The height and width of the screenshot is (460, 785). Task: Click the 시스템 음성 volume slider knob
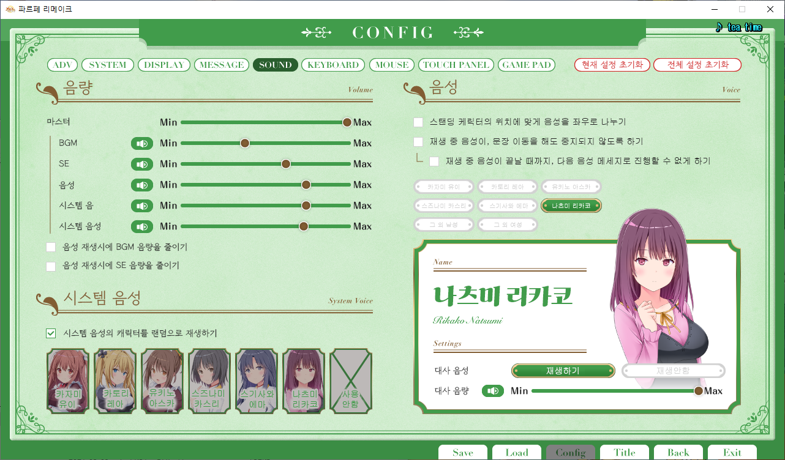(303, 226)
